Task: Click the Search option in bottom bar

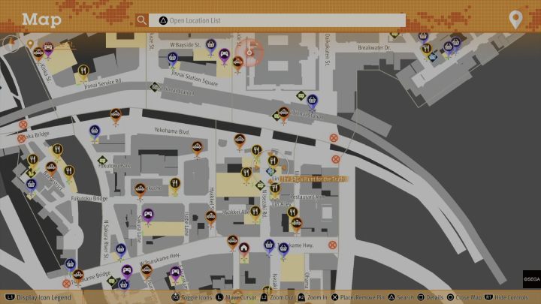Action: [403, 297]
